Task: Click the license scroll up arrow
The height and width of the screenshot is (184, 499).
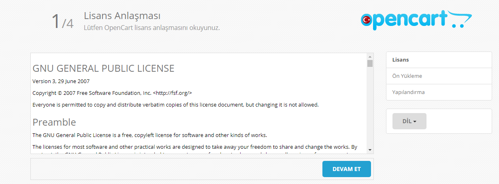Action: tap(370, 56)
